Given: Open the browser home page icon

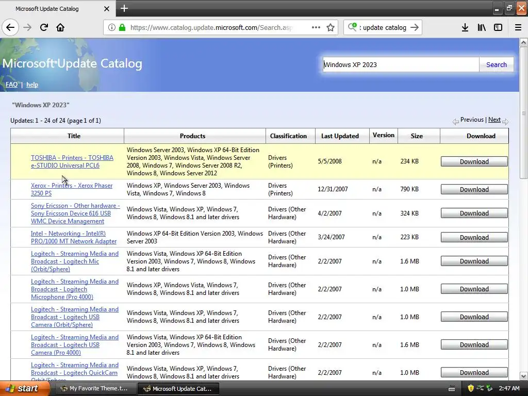Looking at the screenshot, I should 60,27.
